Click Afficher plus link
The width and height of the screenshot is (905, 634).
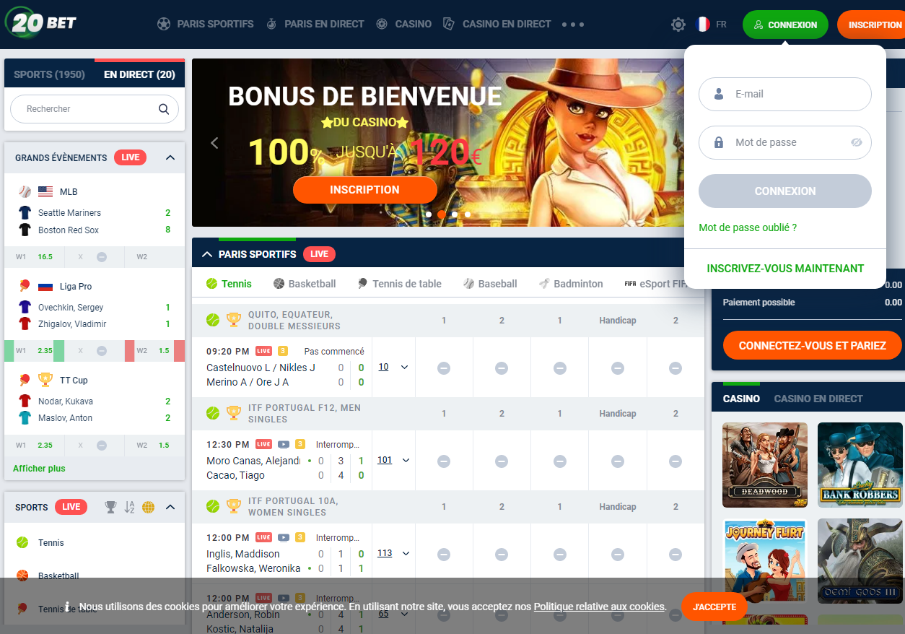[39, 469]
